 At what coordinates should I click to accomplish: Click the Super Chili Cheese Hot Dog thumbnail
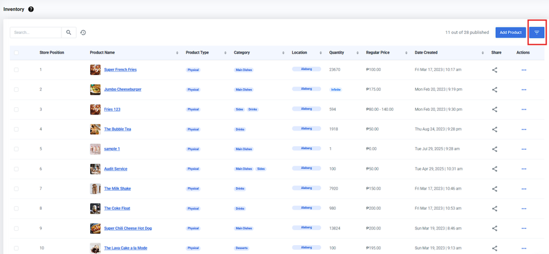point(95,228)
